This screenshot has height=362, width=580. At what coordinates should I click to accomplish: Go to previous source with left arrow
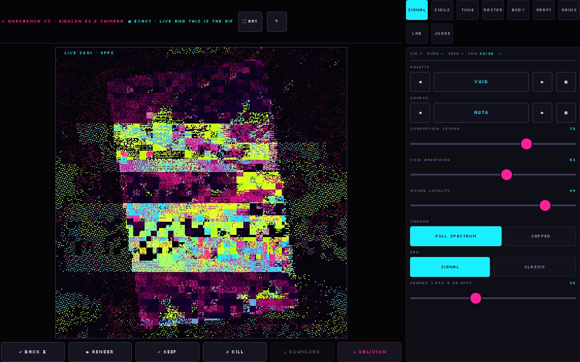(x=420, y=113)
